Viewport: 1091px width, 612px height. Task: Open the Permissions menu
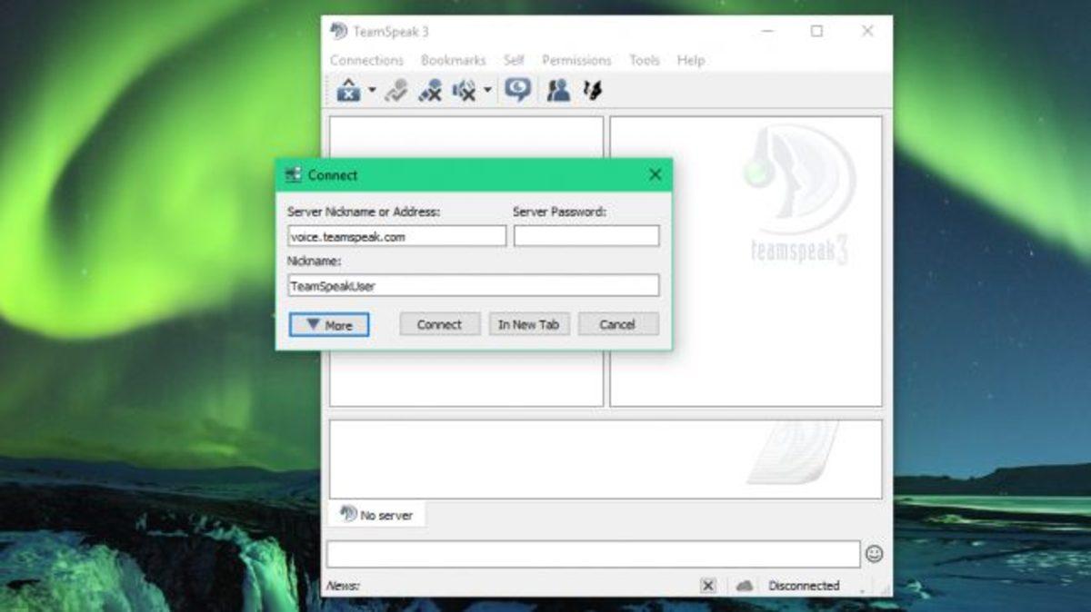(576, 60)
